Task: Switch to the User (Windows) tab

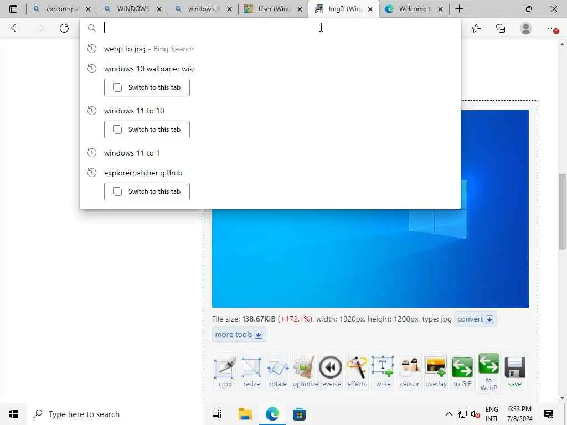Action: [274, 9]
